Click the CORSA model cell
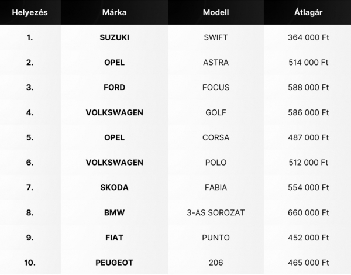Screen dimensions: 351x275 pos(215,137)
